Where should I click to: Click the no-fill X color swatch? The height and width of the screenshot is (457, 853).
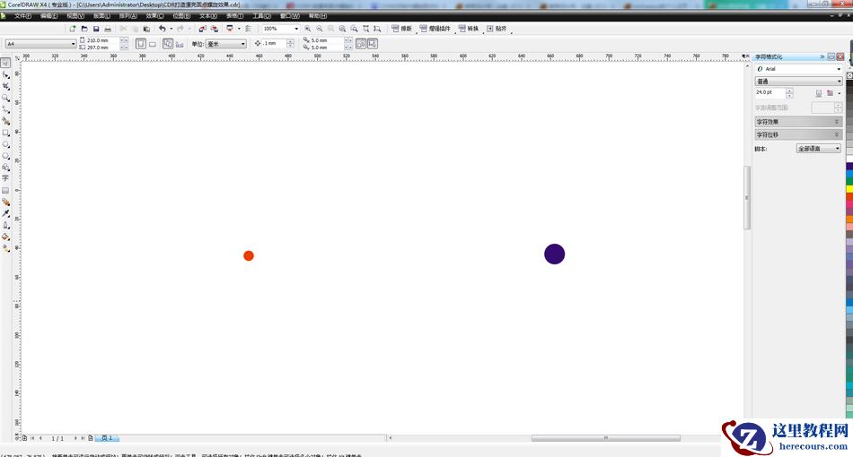point(849,75)
